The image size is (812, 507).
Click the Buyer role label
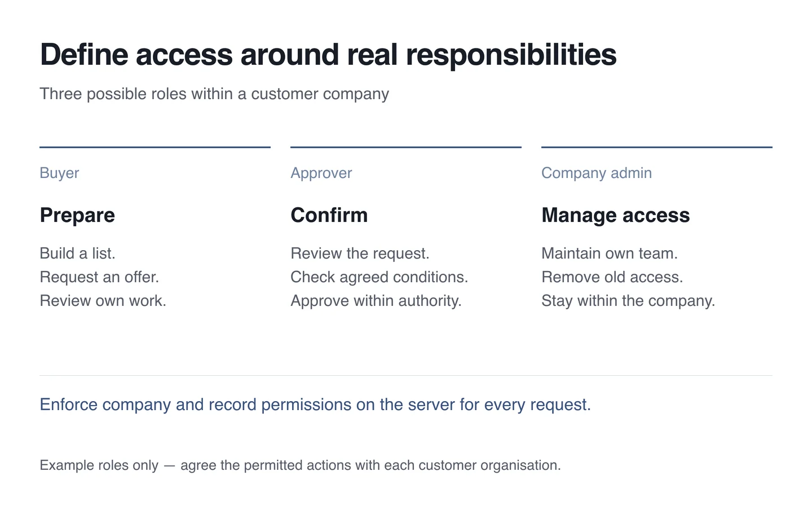pyautogui.click(x=59, y=173)
